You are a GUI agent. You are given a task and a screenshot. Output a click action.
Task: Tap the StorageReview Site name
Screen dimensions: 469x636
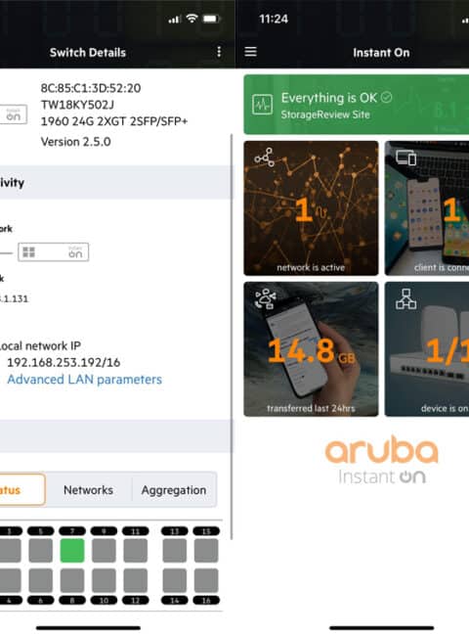(x=325, y=114)
